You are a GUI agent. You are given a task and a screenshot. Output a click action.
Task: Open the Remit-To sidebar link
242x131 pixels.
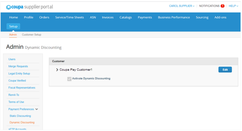point(14,95)
